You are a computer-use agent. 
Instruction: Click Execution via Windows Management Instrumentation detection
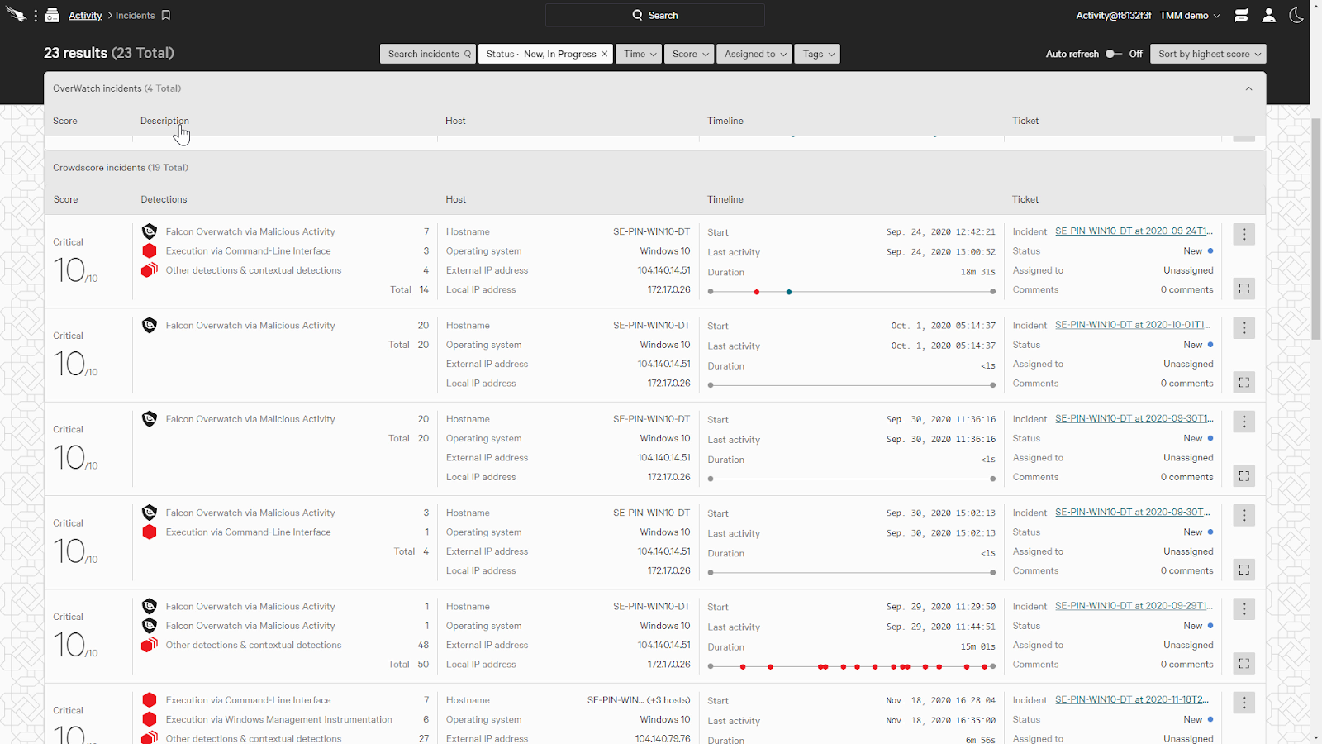(x=279, y=719)
